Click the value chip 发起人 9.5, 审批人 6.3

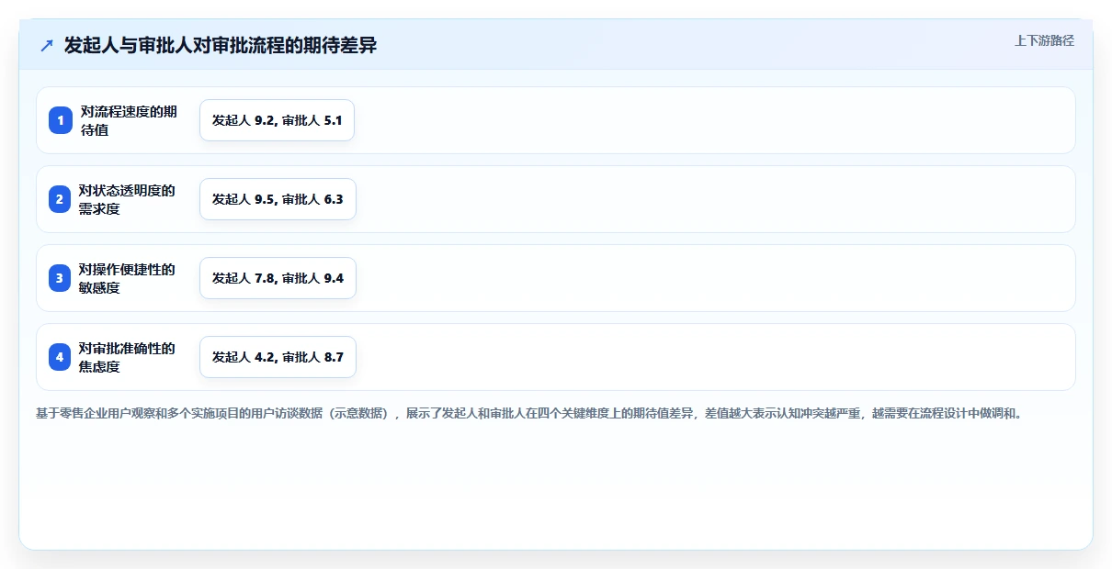278,199
